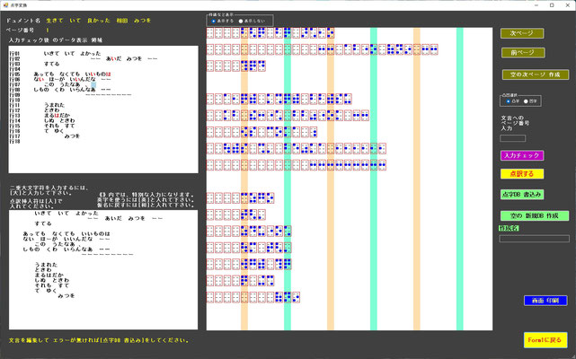Focus the page number input box
The image size is (576, 359).
512,138
